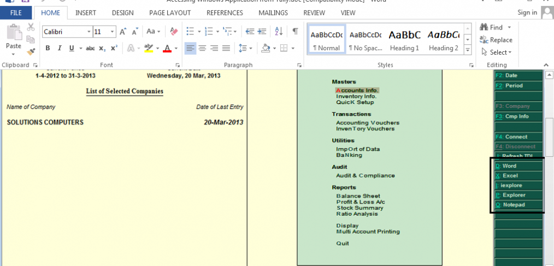
Task: Open the font size dropdown
Action: tap(113, 32)
